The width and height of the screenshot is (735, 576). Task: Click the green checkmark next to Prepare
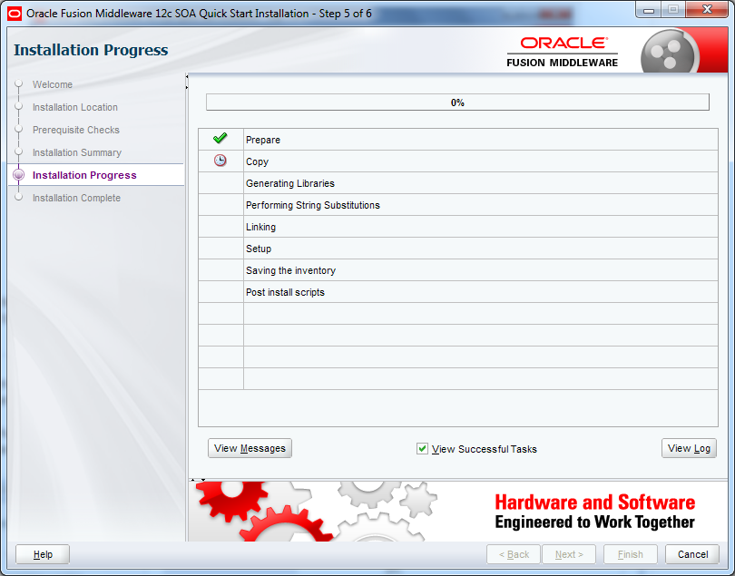pos(220,138)
